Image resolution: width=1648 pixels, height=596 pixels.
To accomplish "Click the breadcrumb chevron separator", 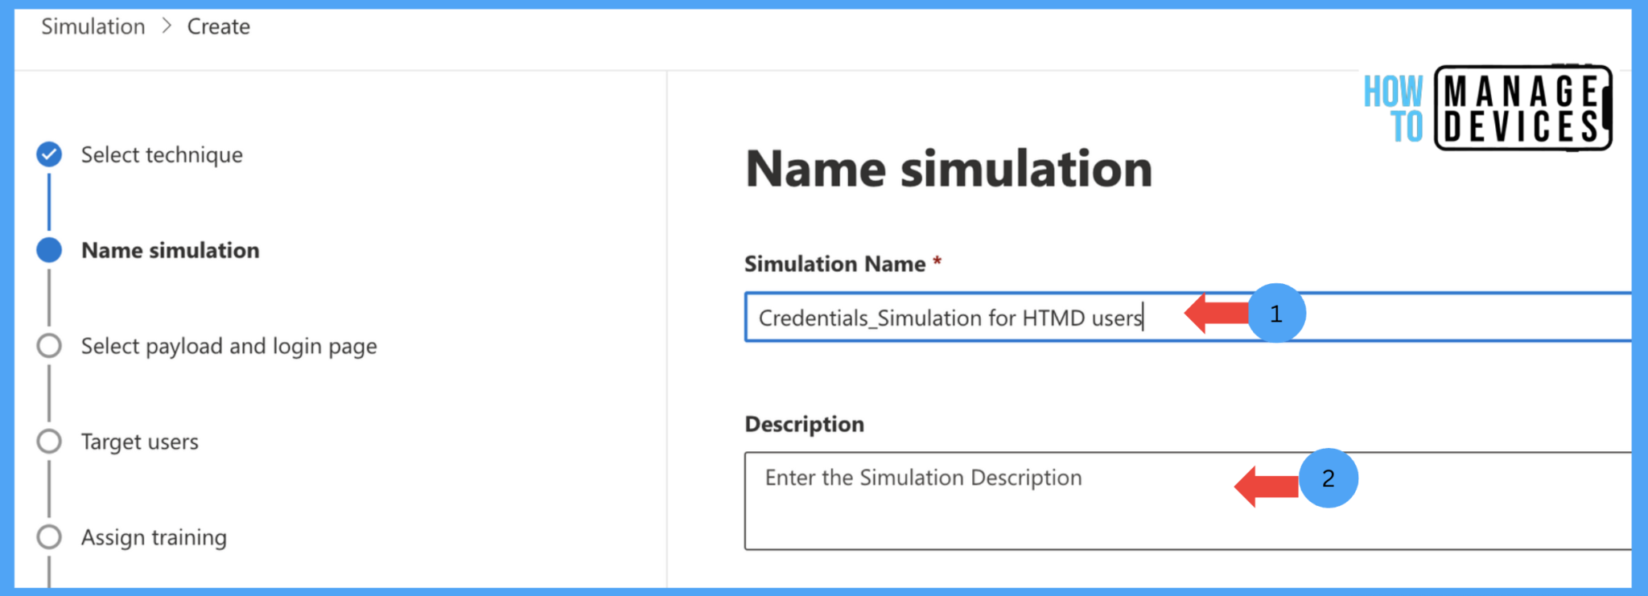I will click(x=167, y=27).
